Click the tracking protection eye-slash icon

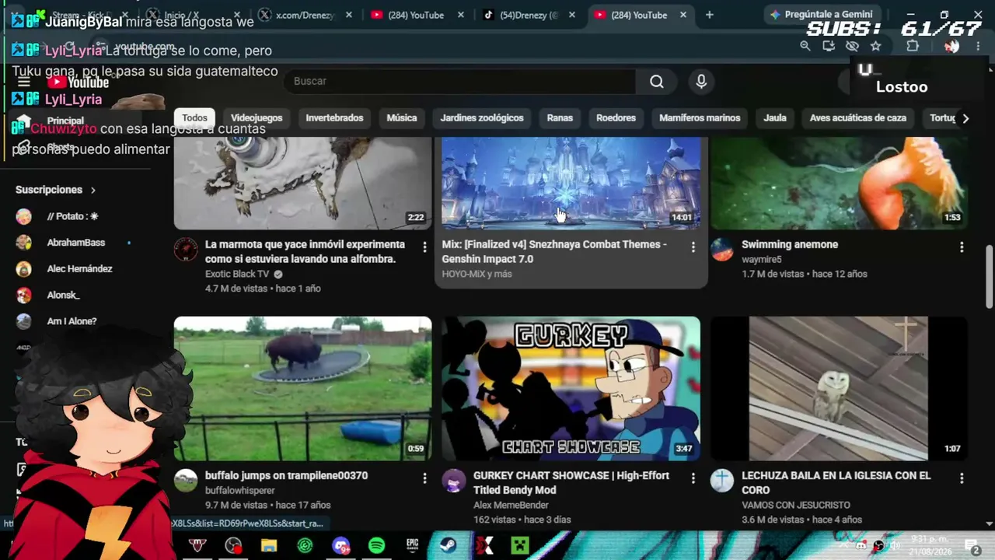[852, 46]
